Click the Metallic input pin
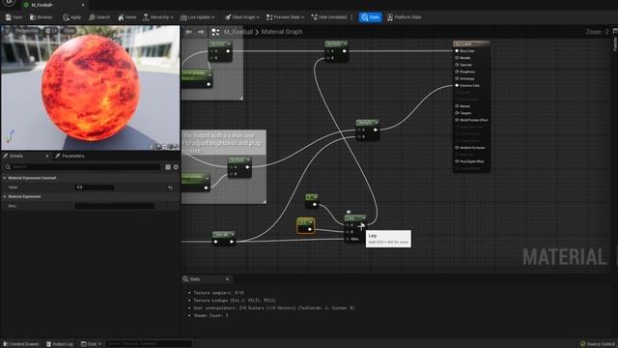618x348 pixels. pyautogui.click(x=457, y=58)
